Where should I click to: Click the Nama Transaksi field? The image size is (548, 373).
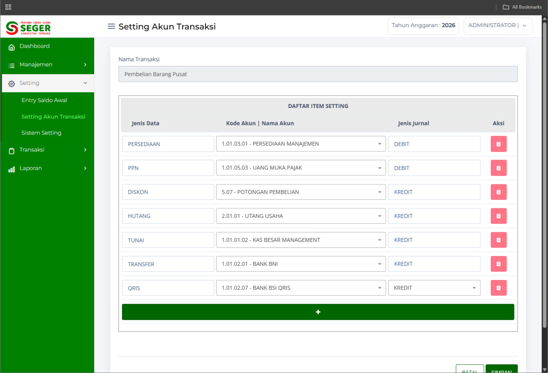(x=318, y=74)
